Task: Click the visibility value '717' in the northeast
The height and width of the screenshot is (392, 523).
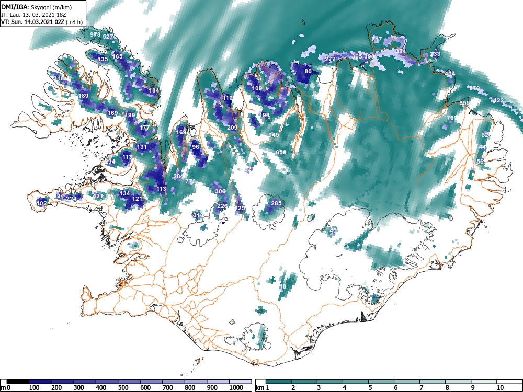Action: (377, 39)
